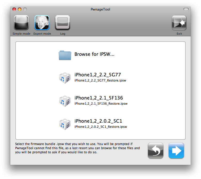The width and height of the screenshot is (201, 179).
Task: Select the 2.1 5F136 firmware package icon
Action: [x=65, y=101]
